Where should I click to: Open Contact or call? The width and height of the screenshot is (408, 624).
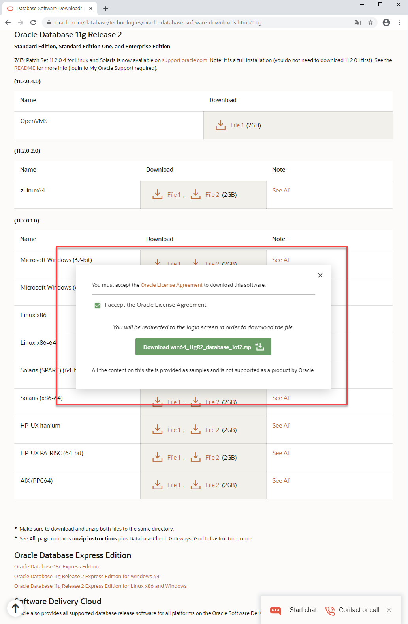point(359,610)
